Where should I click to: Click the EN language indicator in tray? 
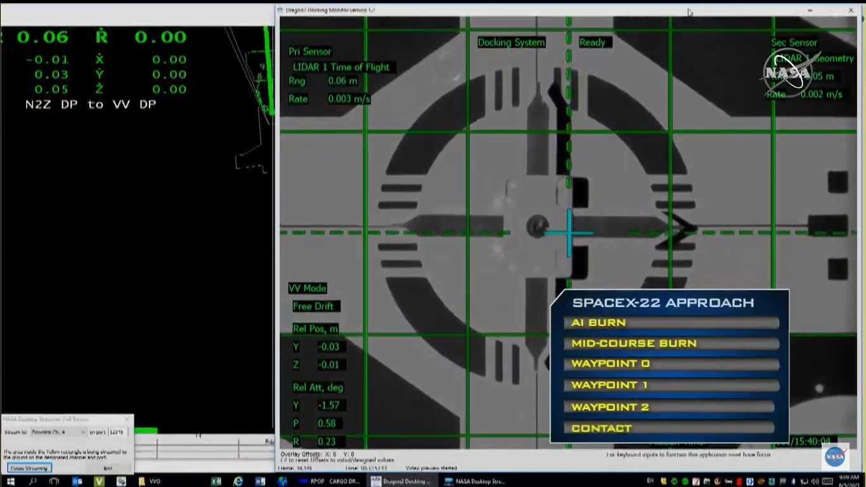click(650, 481)
